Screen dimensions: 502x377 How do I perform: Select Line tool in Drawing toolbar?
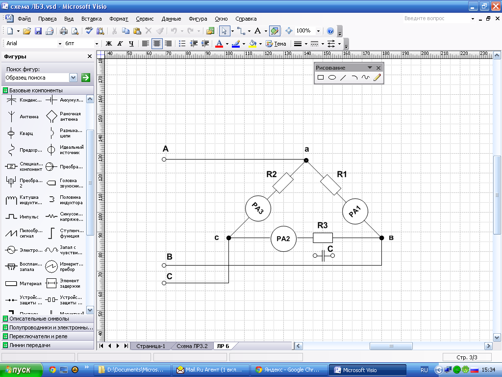(x=343, y=77)
